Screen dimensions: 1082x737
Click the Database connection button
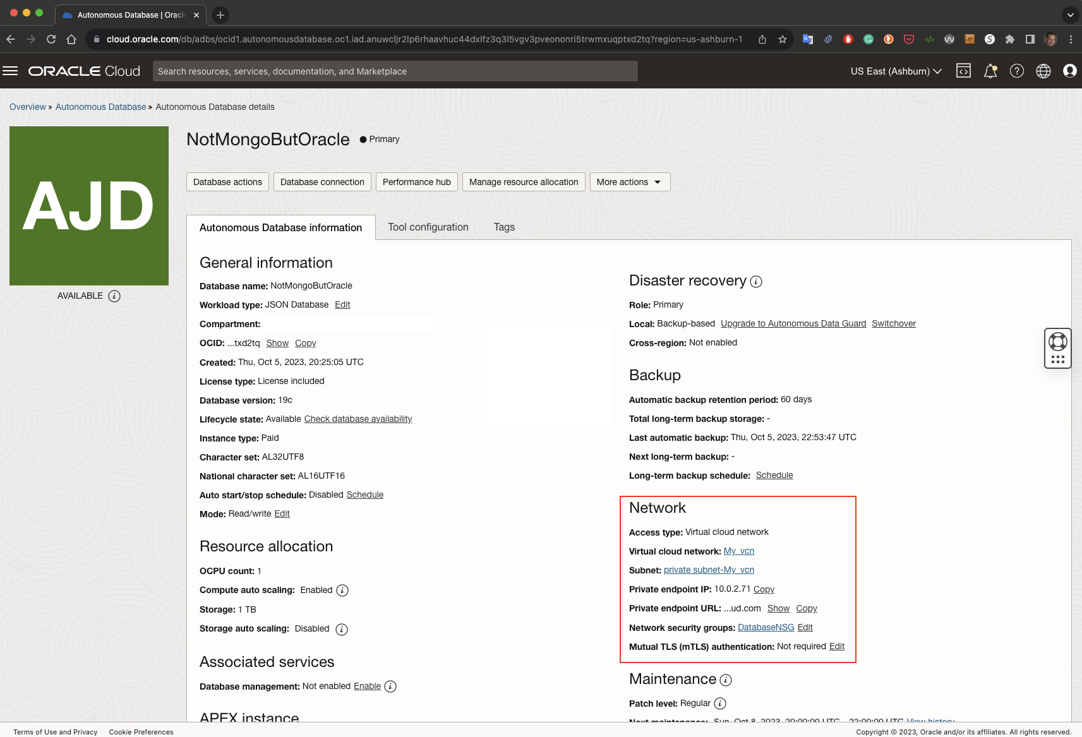point(322,182)
